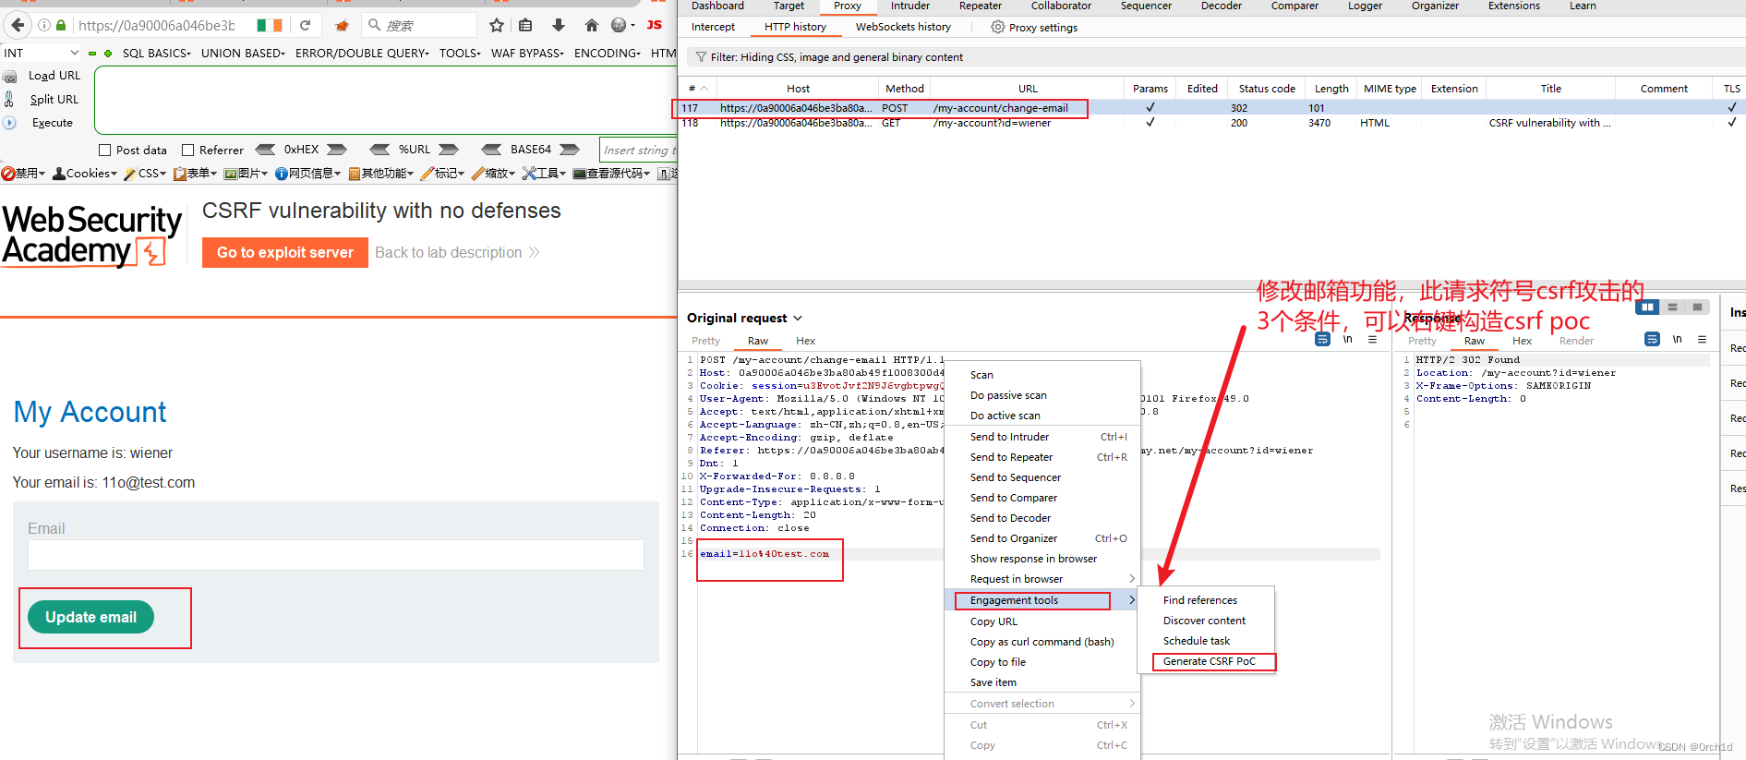The height and width of the screenshot is (760, 1746).
Task: Click Go to exploit server button
Action: [285, 253]
